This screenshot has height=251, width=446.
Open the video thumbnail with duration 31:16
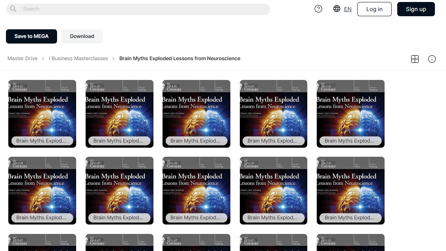coord(196,114)
